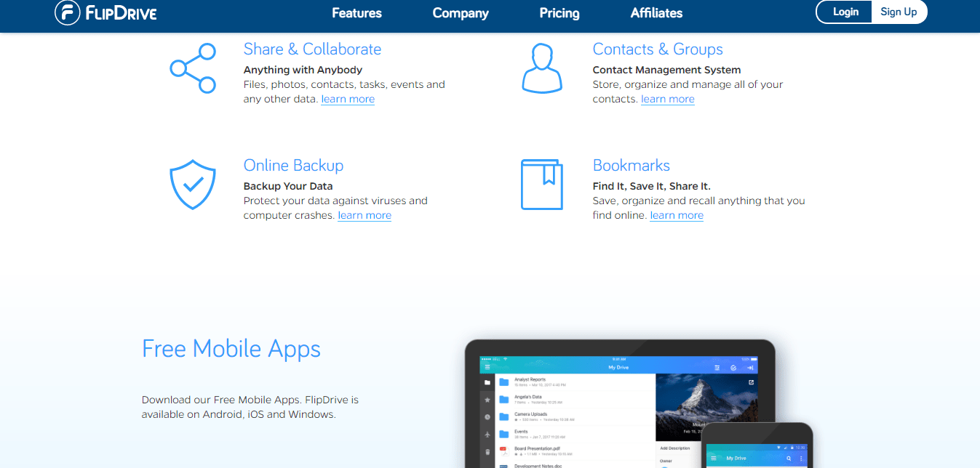Viewport: 980px width, 468px height.
Task: Open the Bookmarks heading link
Action: [631, 166]
